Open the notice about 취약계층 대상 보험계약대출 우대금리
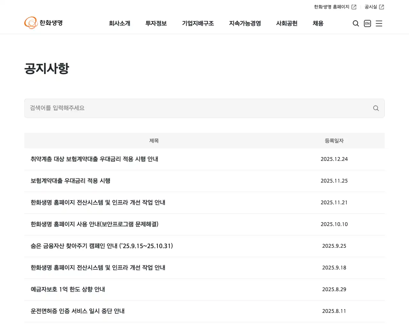This screenshot has width=409, height=327. pyautogui.click(x=94, y=159)
